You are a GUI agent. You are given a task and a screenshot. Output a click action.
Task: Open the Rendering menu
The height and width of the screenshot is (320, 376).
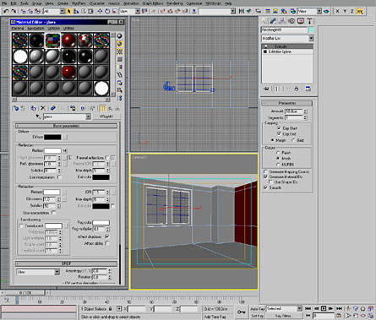(x=174, y=3)
